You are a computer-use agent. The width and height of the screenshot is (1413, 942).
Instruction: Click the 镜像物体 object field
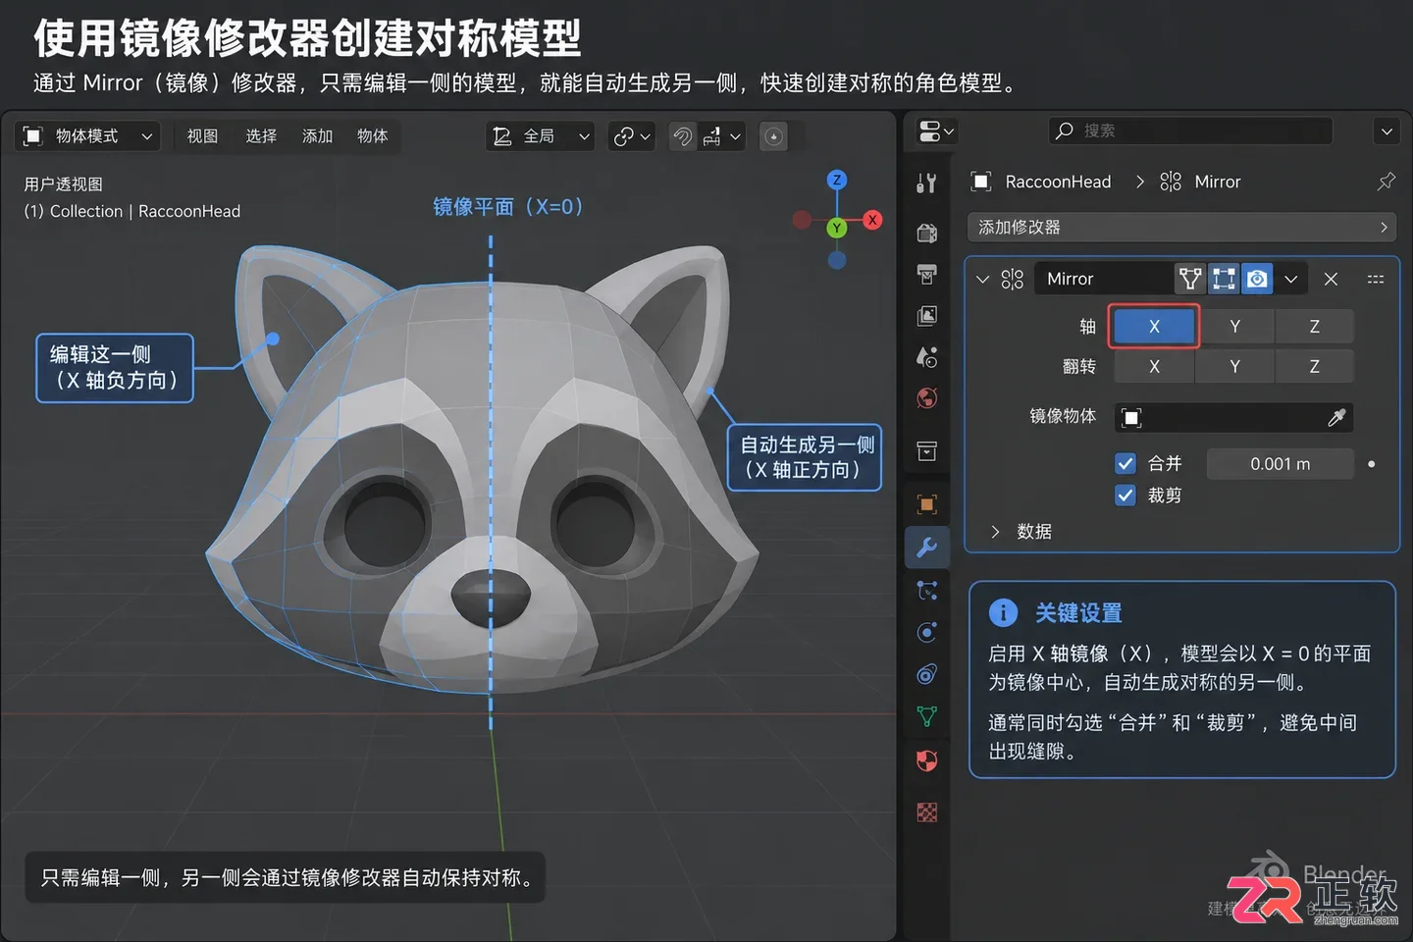tap(1233, 418)
